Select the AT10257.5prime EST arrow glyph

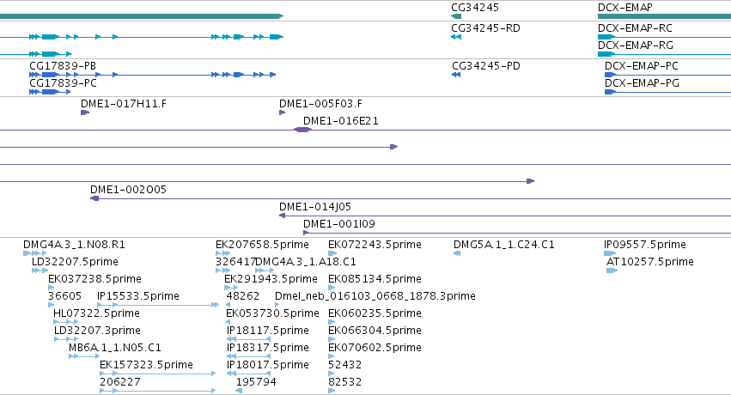click(x=612, y=270)
